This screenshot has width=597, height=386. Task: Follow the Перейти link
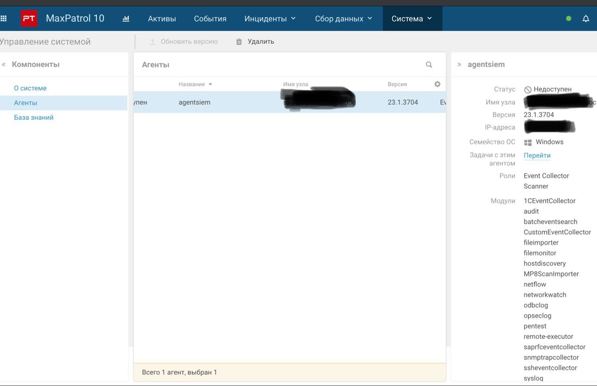[537, 155]
